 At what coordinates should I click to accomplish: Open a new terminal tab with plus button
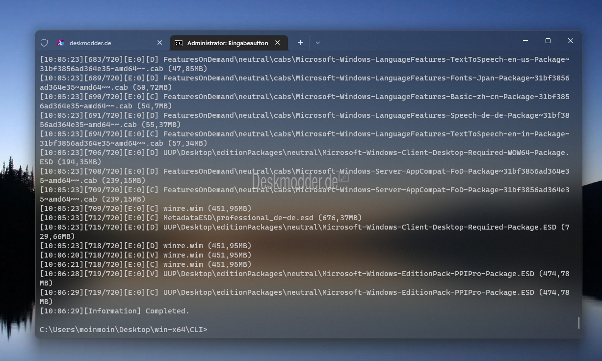point(300,43)
